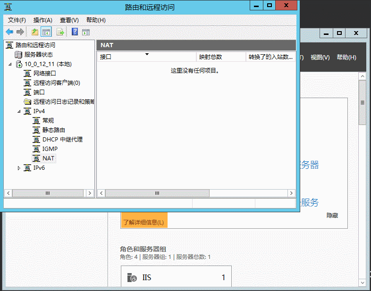
Task: Click the gray forward arrow toolbar icon
Action: click(x=20, y=32)
